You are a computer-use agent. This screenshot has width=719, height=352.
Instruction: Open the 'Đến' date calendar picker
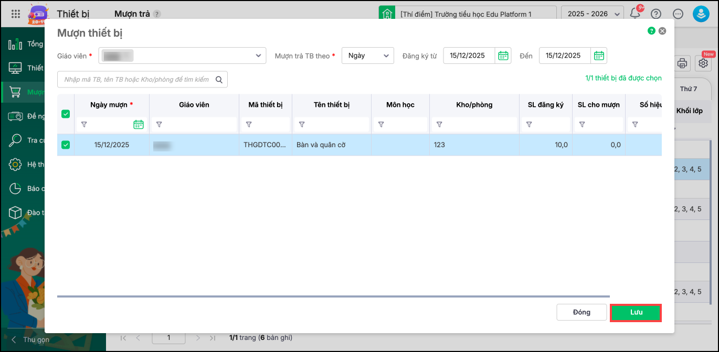(598, 56)
